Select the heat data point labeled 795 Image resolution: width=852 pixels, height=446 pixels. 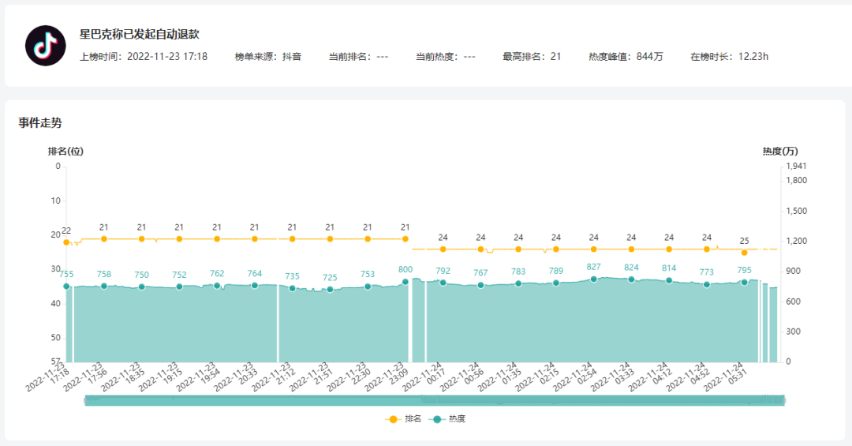[x=744, y=282]
